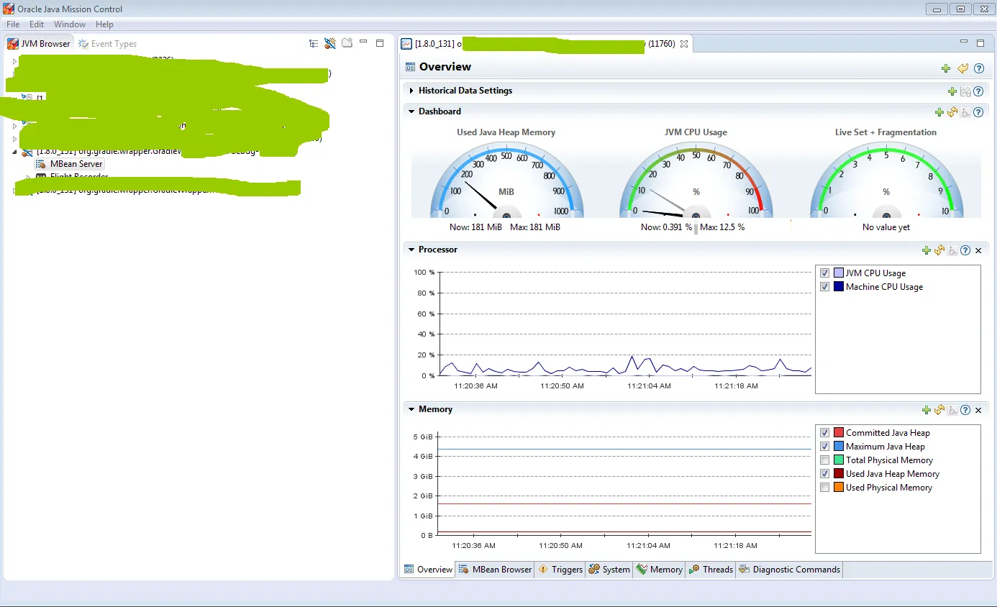Open help for the Processor section

(x=965, y=250)
